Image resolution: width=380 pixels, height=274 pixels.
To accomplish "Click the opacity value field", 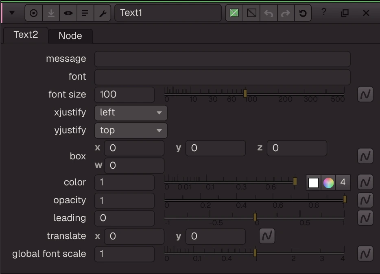I will coord(124,201).
